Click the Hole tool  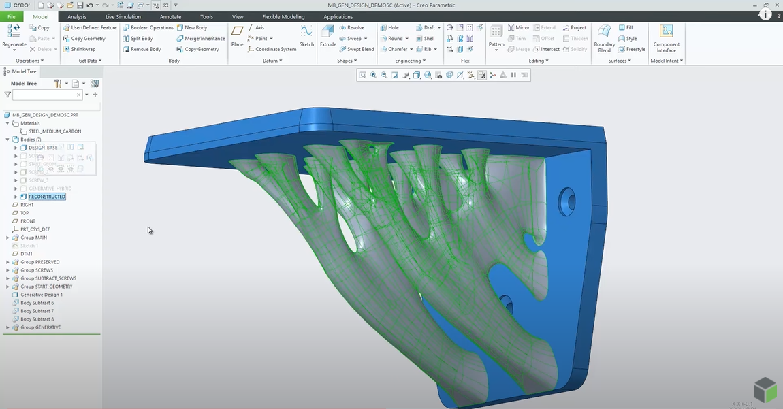click(x=389, y=27)
